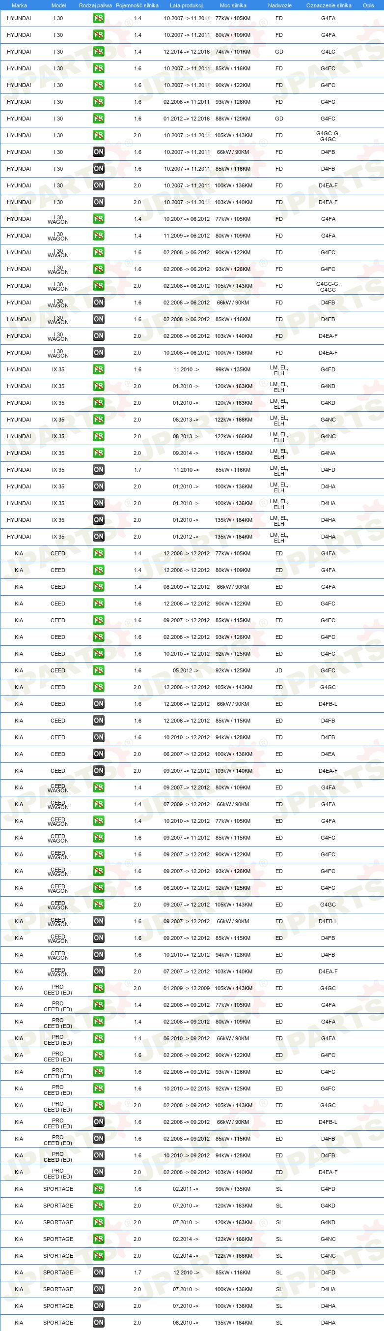Screen dimensions: 384x1331
Task: Select production years 09.2007 -> 11.2012
Action: (186, 838)
